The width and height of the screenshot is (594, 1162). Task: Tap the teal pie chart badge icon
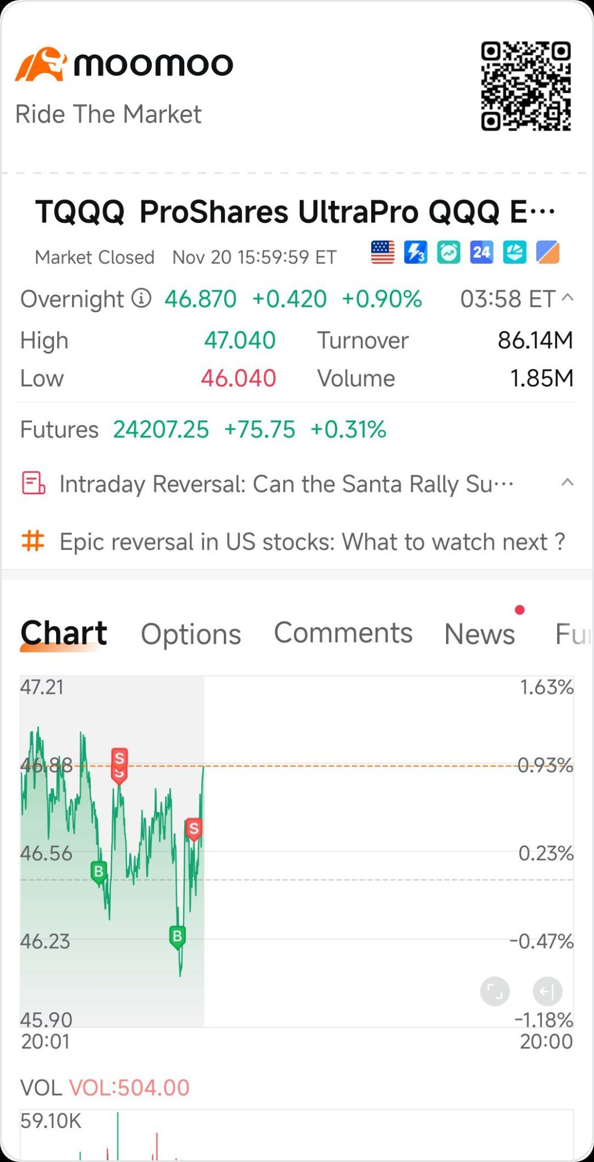pyautogui.click(x=514, y=252)
